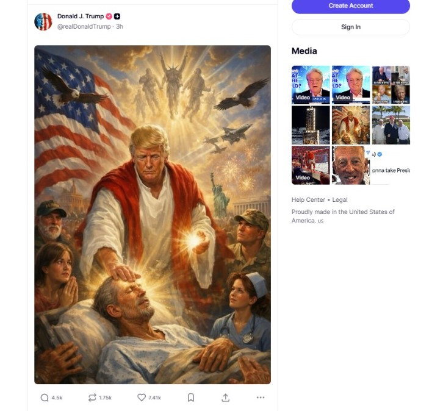The image size is (432, 411).
Task: Open the first Video thumbnail in Media
Action: (x=311, y=85)
